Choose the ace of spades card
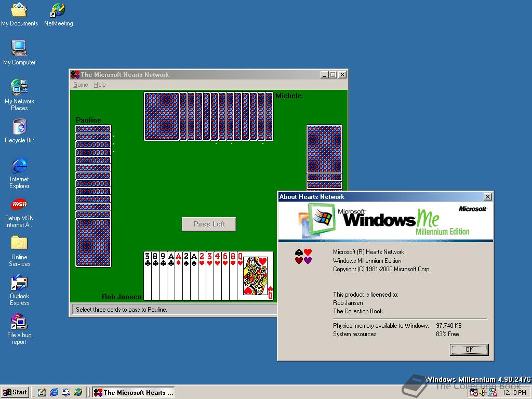 194,275
